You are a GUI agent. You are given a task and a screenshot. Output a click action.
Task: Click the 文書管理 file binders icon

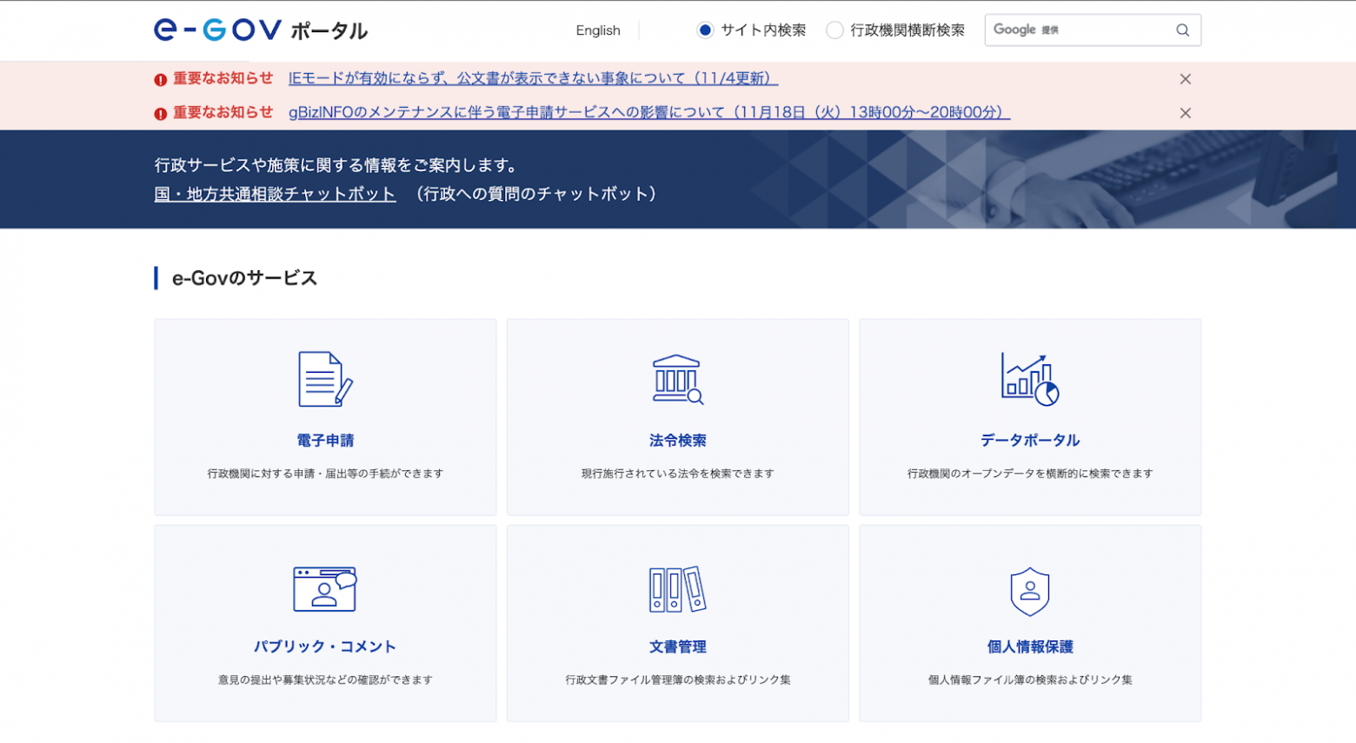[677, 587]
